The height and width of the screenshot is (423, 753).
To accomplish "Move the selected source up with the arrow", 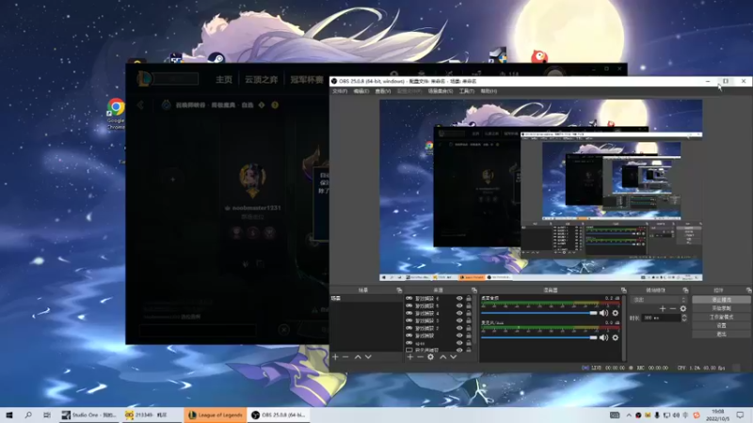I will click(x=442, y=357).
